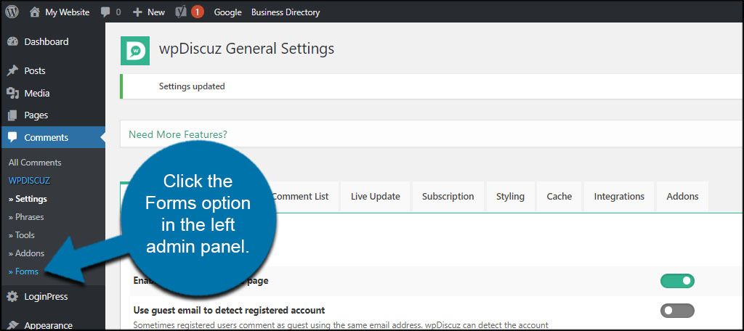Open the Subscription tab
The width and height of the screenshot is (744, 331).
pos(448,197)
